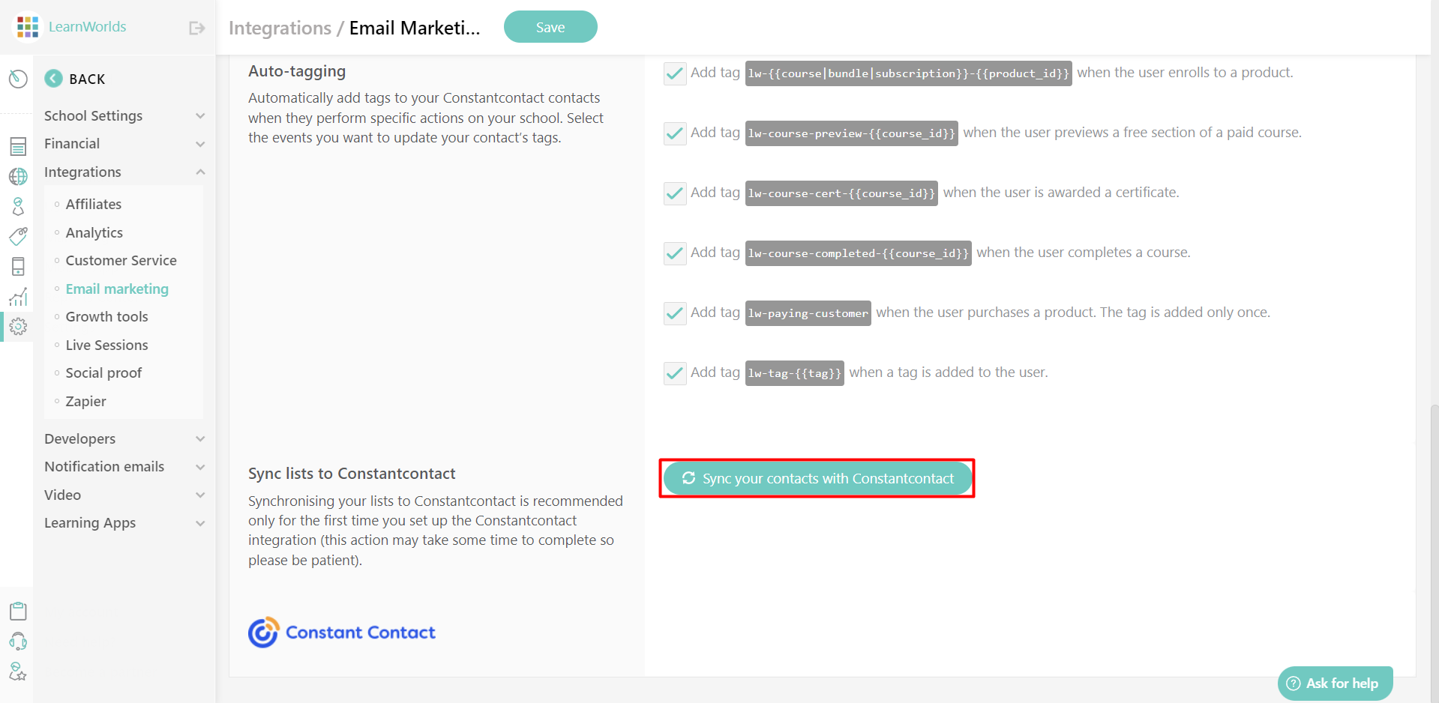Uncheck the lw-course-preview tag option

coord(674,133)
